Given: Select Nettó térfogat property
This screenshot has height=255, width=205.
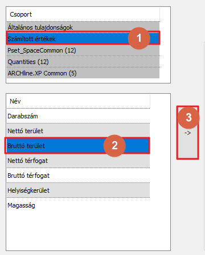Looking at the screenshot, I should 78,161.
